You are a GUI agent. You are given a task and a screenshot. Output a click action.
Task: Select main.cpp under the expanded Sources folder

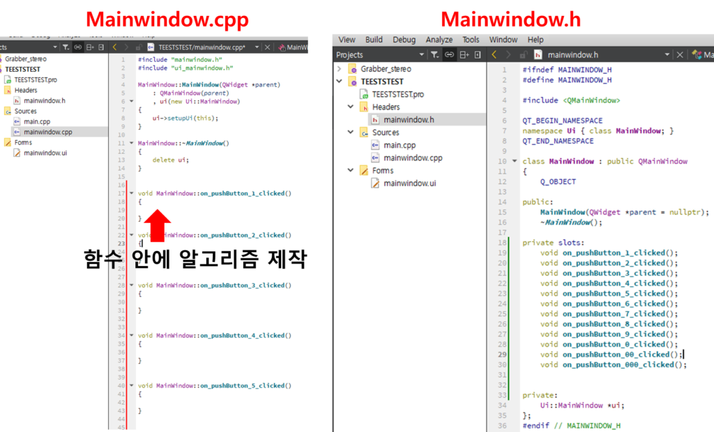(399, 145)
